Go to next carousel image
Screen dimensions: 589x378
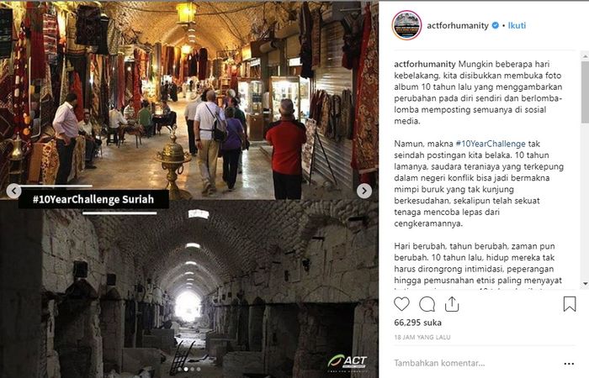(x=364, y=191)
